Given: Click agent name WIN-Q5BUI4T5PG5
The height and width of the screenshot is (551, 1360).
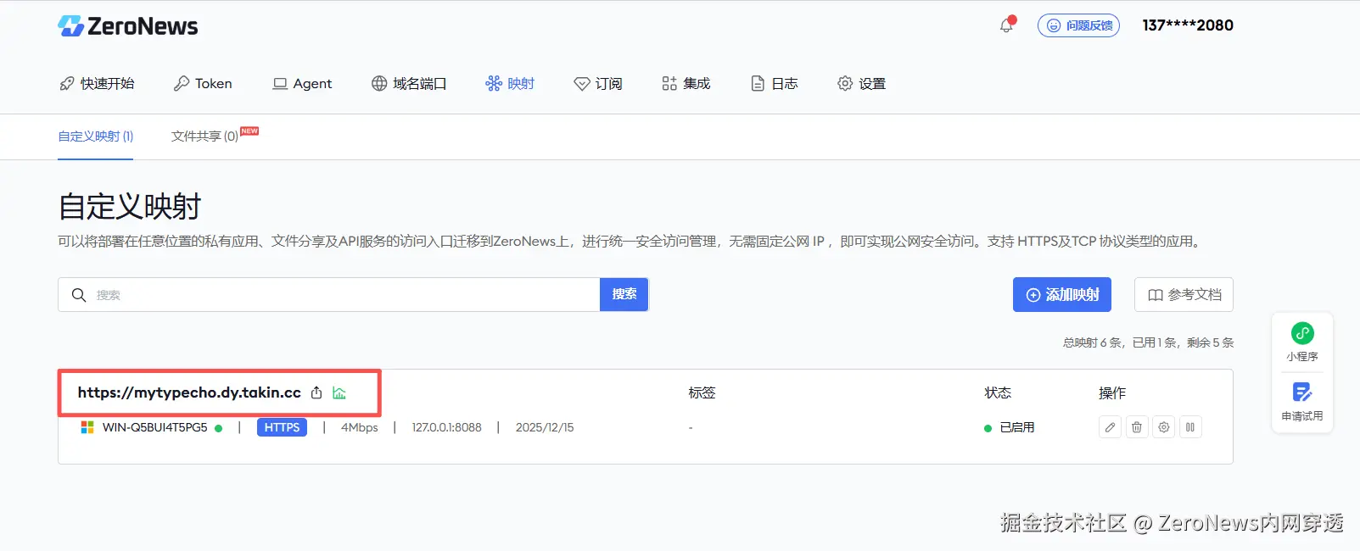Looking at the screenshot, I should coord(154,427).
